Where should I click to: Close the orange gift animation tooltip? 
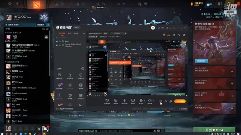pos(129,63)
